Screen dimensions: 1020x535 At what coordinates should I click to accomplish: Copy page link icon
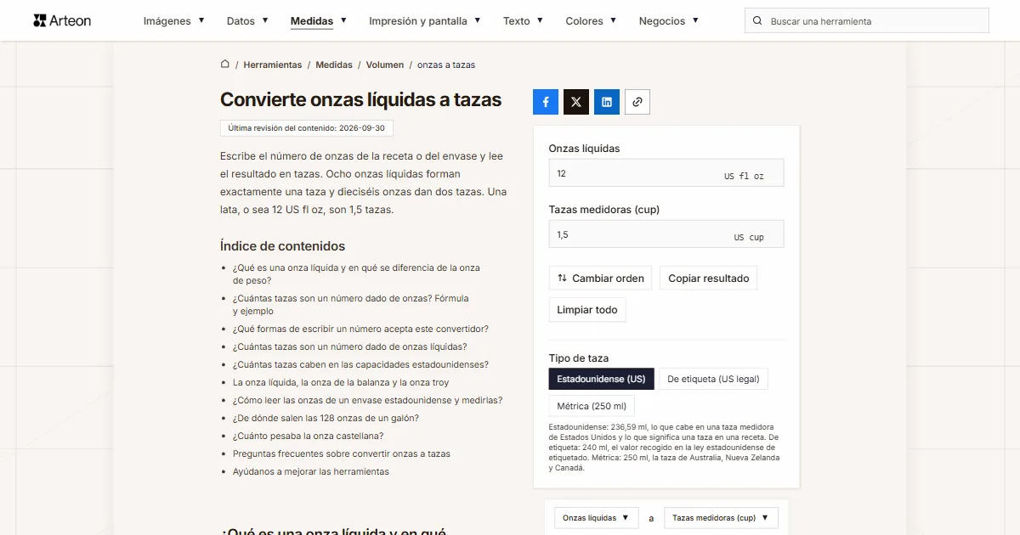[x=637, y=102]
